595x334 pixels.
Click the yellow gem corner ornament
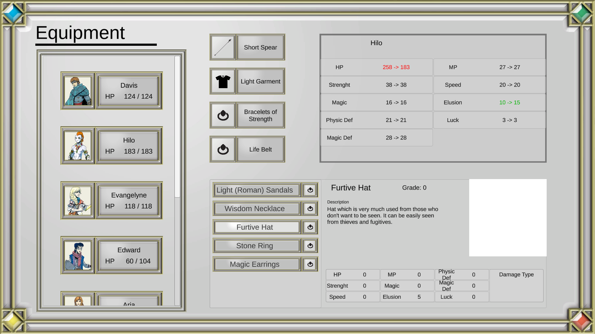pos(13,321)
